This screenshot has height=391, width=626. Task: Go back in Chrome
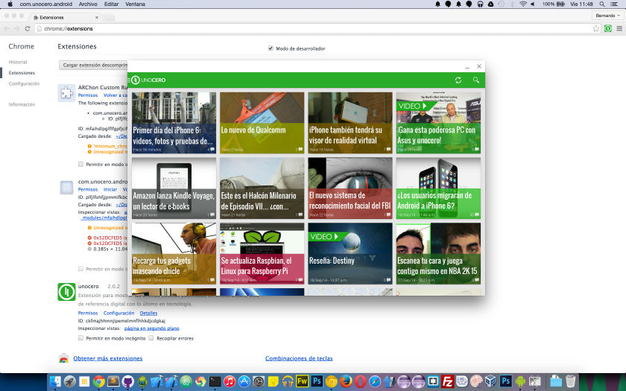point(7,28)
